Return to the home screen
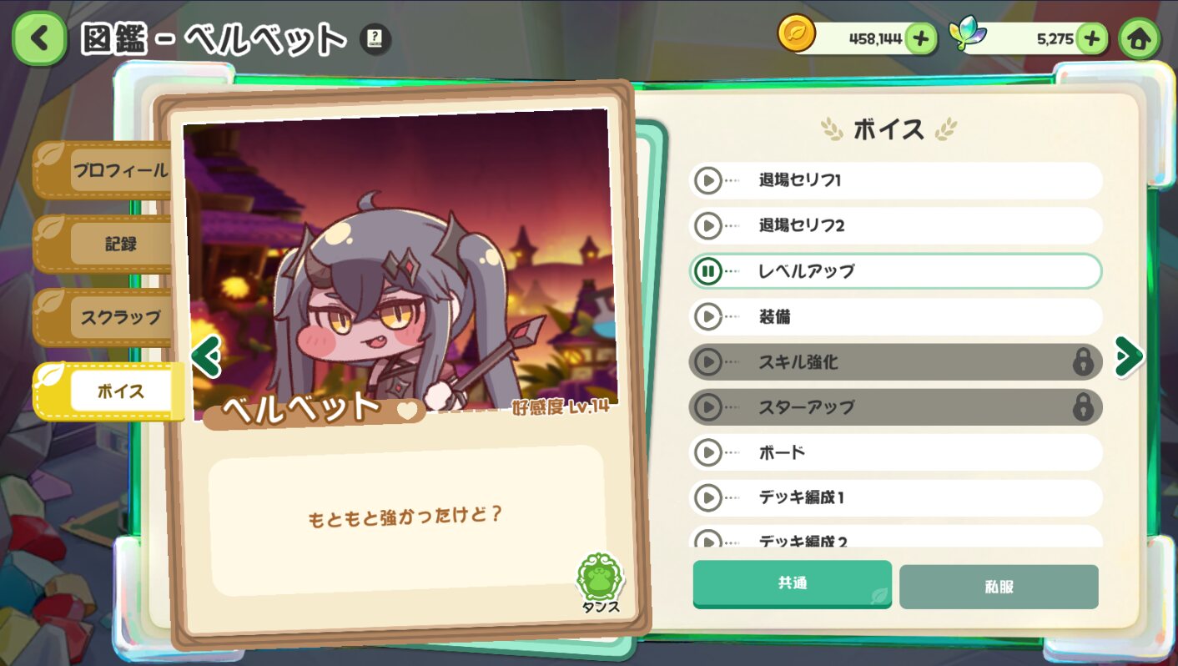 (1140, 38)
